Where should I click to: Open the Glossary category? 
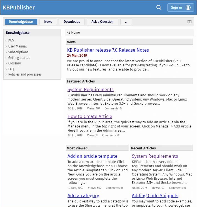click(14, 63)
